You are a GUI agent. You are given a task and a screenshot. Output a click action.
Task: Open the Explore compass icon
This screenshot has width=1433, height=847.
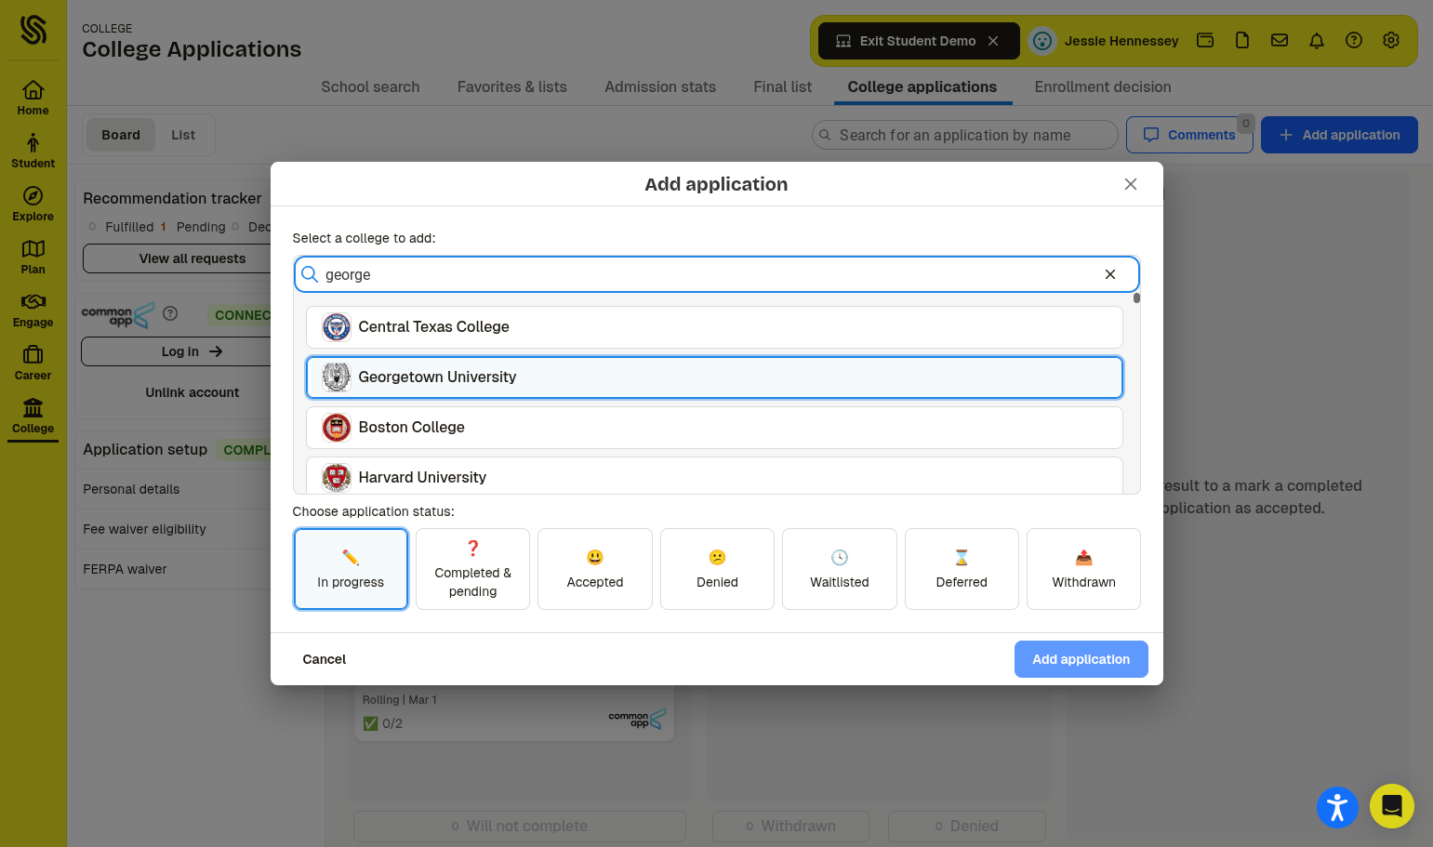point(33,205)
